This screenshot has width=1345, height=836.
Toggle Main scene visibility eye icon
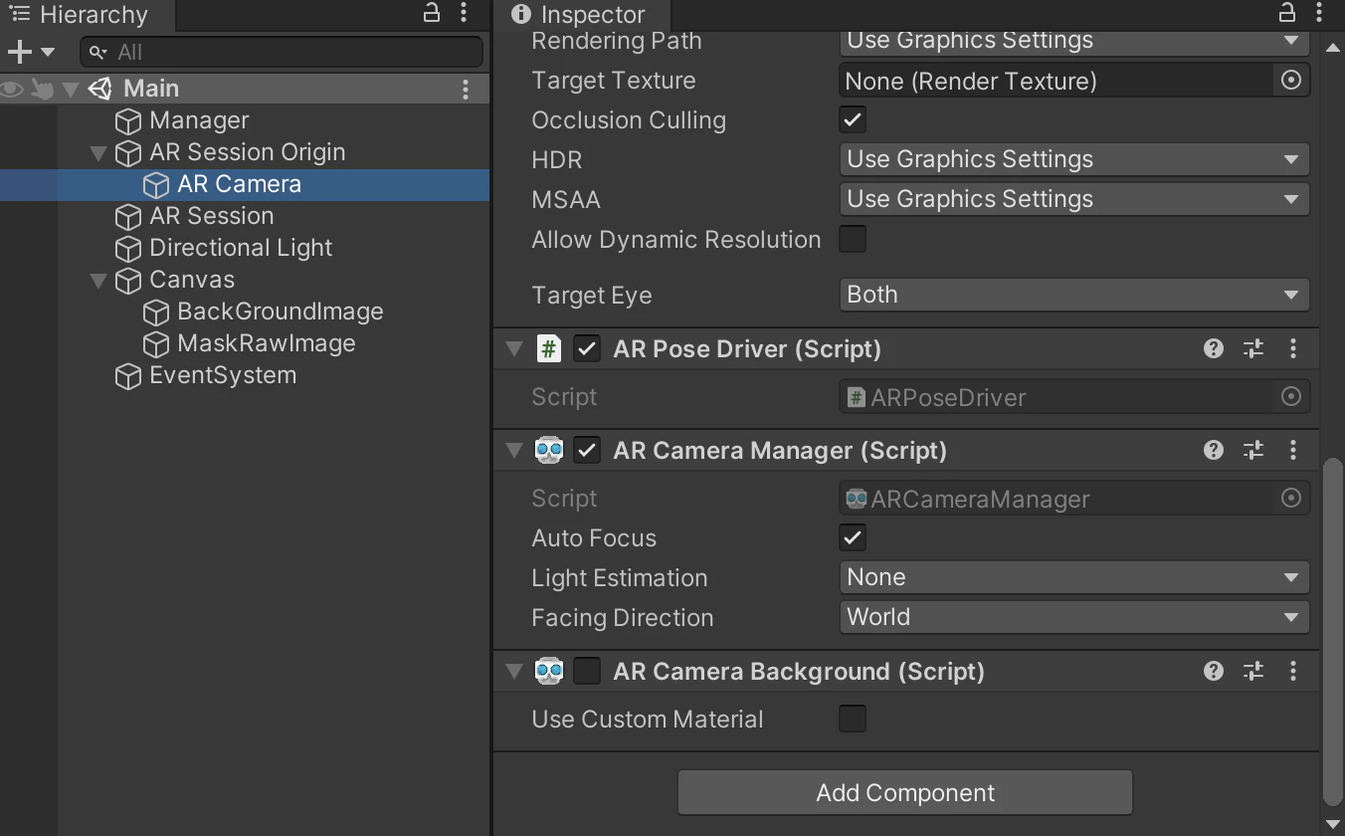13,90
